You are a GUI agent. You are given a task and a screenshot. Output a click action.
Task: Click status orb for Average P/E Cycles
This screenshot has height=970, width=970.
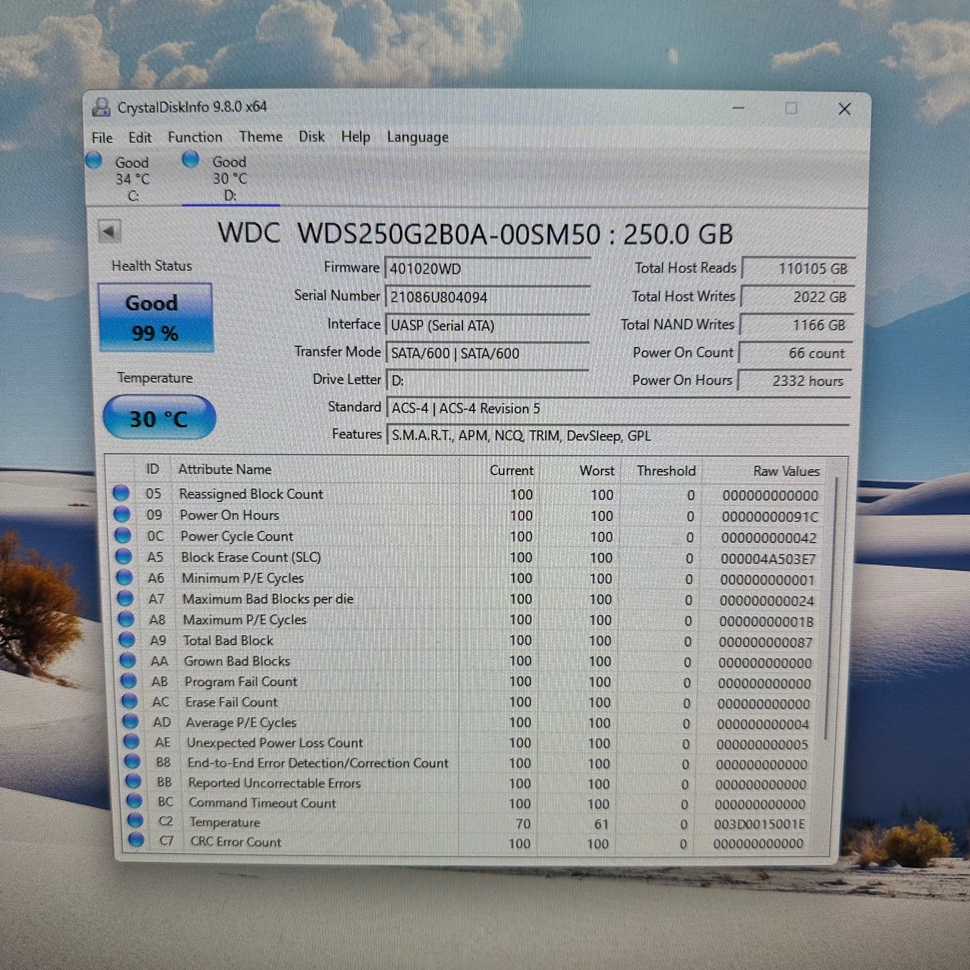130,722
